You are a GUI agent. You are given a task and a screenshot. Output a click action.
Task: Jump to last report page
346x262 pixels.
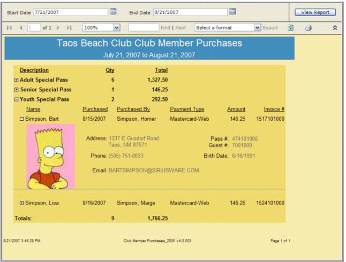coord(68,26)
